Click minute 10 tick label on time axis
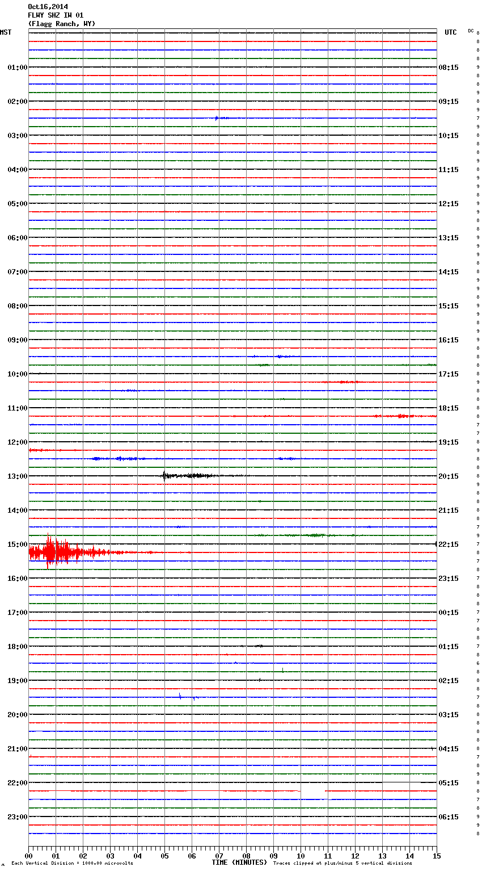Screen dimensions: 482x871 pos(301,856)
